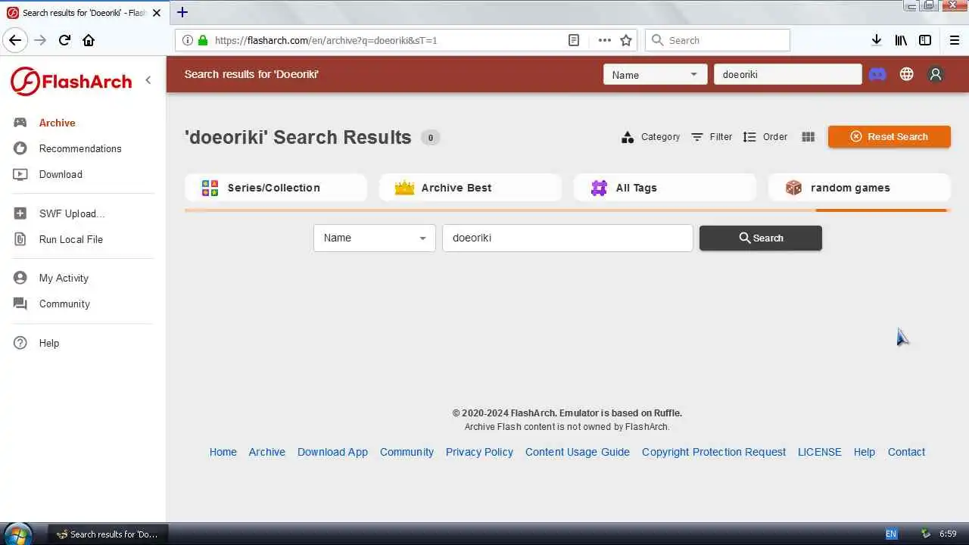Open the Series/Collection tab
This screenshot has height=545, width=969.
(276, 188)
